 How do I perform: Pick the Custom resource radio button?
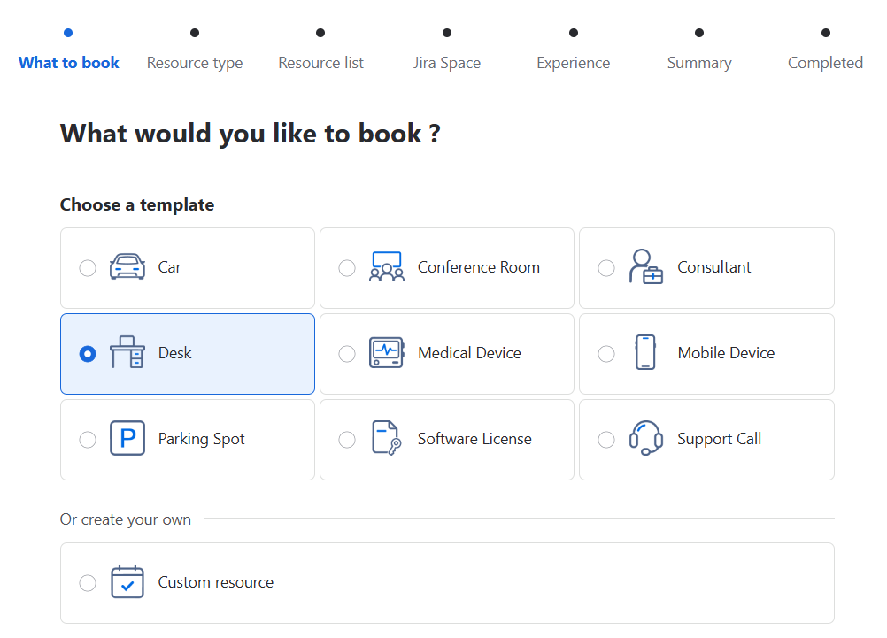[x=88, y=582]
